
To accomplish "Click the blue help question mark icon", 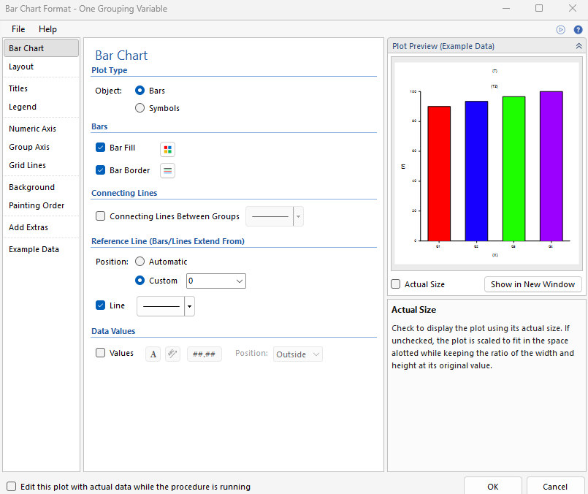I will coord(578,30).
